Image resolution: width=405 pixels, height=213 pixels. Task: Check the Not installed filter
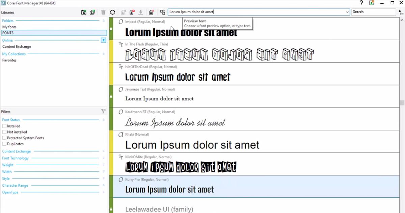pos(4,132)
